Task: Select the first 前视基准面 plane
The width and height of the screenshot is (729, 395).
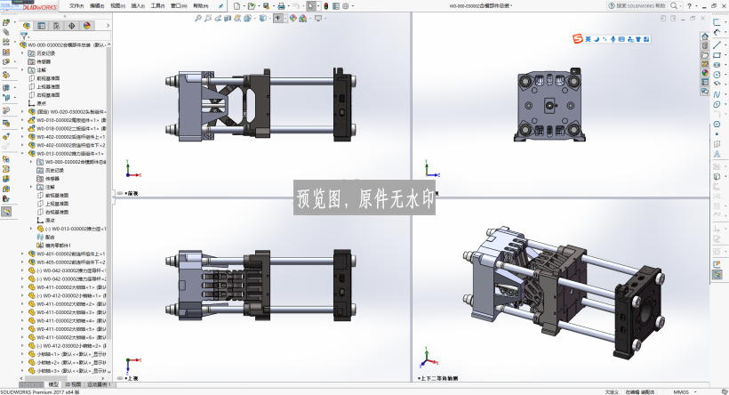Action: [48, 78]
